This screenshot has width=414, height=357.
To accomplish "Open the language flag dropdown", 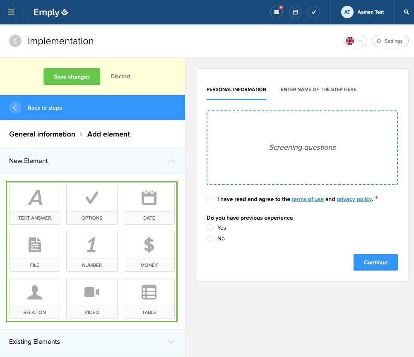I will tap(355, 41).
